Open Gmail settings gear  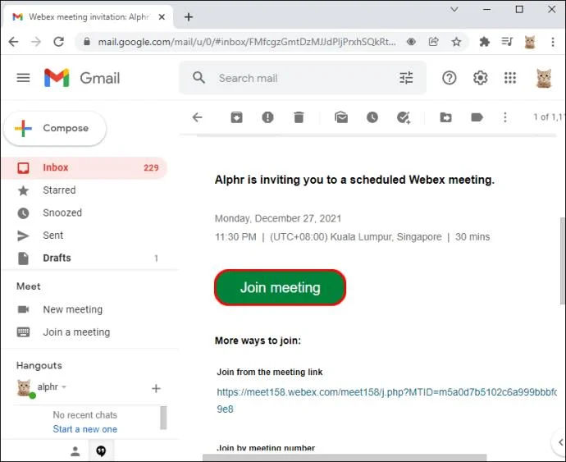(480, 78)
